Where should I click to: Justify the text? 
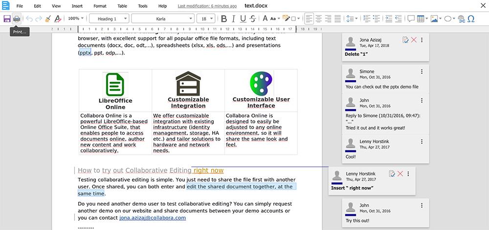(337, 19)
